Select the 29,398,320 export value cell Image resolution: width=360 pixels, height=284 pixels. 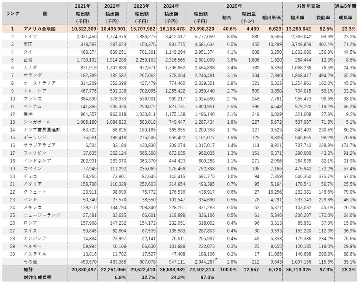pyautogui.click(x=201, y=29)
